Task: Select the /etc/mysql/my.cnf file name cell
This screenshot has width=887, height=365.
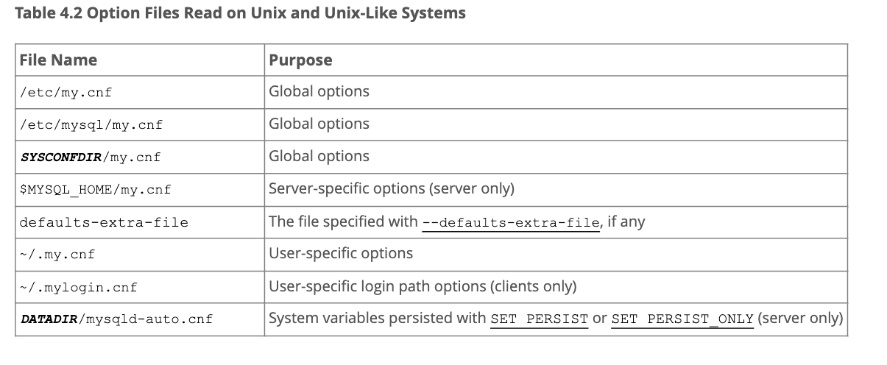Action: (x=91, y=125)
